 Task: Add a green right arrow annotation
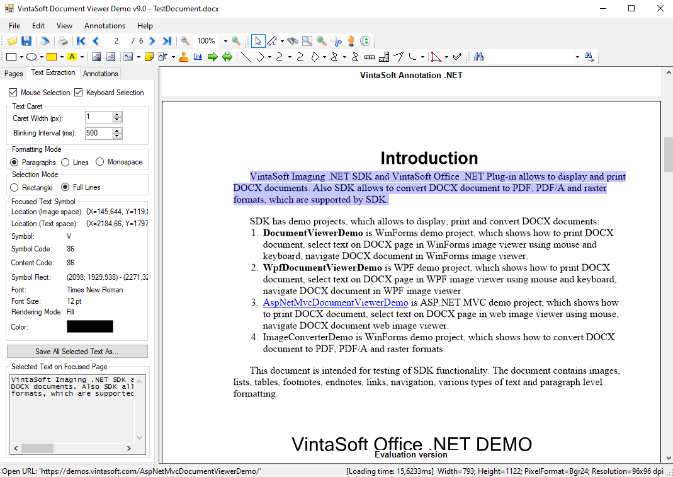(x=212, y=57)
